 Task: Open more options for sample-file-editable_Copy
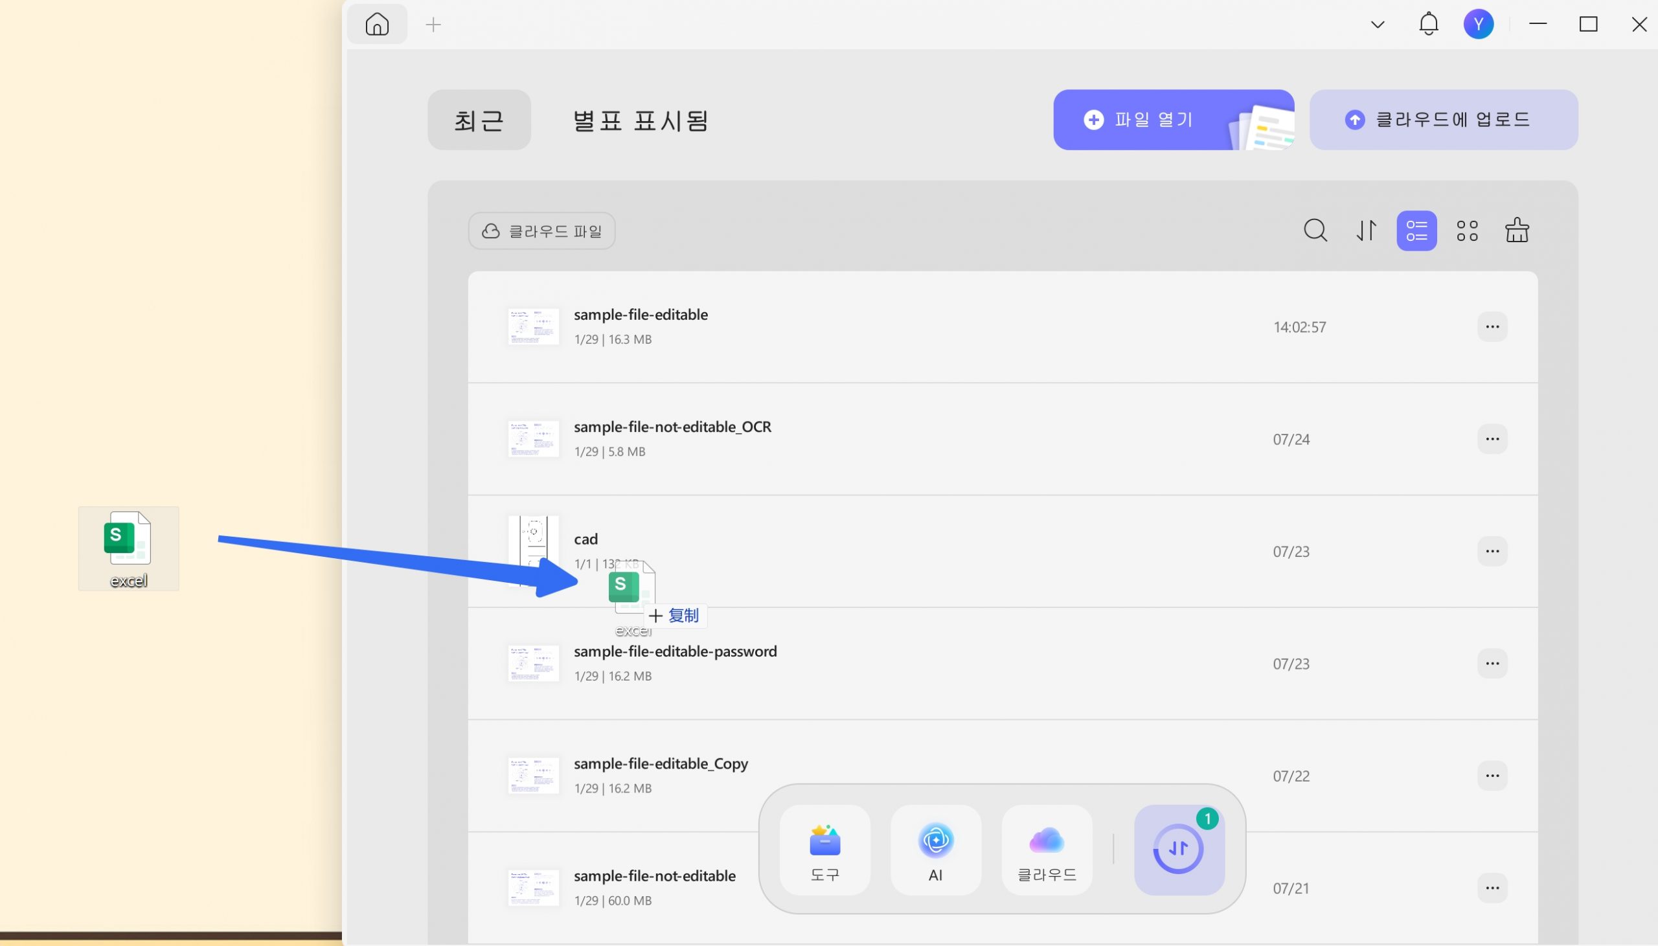pyautogui.click(x=1492, y=776)
